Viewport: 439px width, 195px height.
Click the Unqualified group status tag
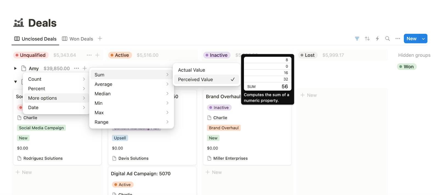(31, 55)
